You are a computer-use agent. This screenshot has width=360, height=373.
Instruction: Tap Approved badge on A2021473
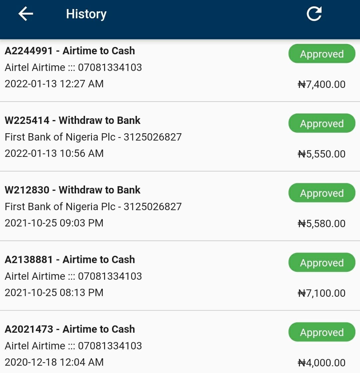[322, 332]
